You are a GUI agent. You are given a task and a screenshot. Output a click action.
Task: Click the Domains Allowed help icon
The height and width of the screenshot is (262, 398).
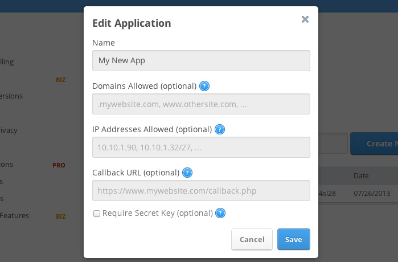click(x=205, y=87)
